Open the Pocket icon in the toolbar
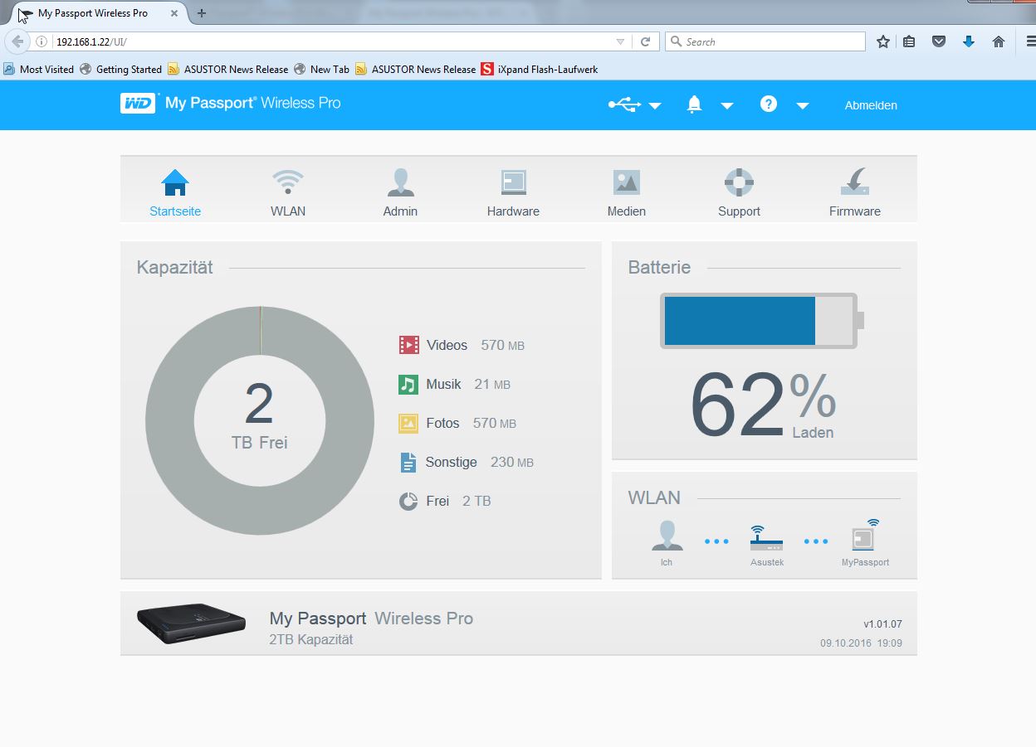Screen dimensions: 1036x747 click(939, 41)
